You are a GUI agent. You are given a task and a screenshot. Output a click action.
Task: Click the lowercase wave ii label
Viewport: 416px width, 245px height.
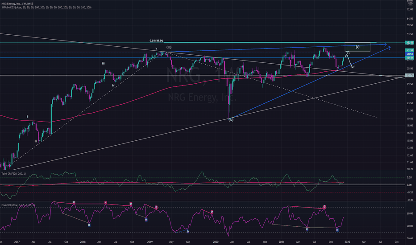click(36, 141)
